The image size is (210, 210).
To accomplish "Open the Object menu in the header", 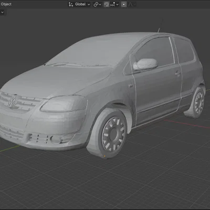I will click(x=6, y=4).
